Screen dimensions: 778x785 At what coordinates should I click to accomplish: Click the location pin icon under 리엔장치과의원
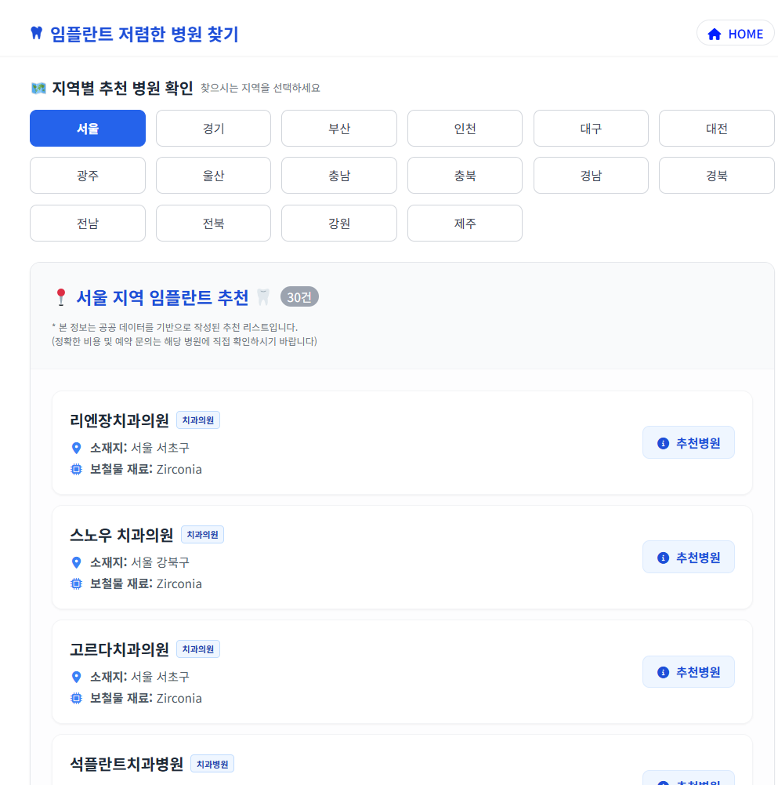(x=76, y=448)
